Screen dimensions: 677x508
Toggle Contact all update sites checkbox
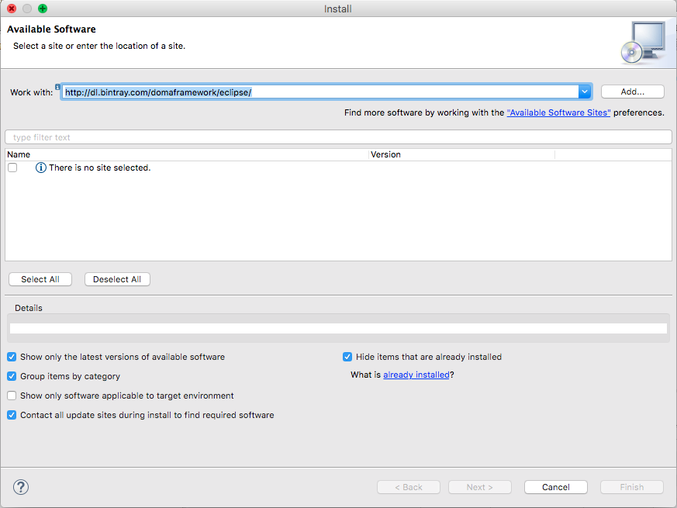click(x=12, y=415)
